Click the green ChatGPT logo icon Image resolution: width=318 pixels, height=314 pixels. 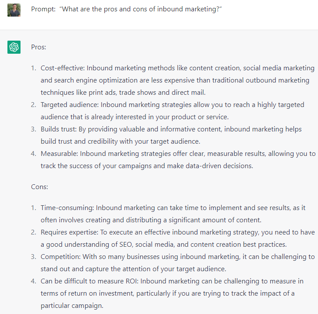coord(14,47)
